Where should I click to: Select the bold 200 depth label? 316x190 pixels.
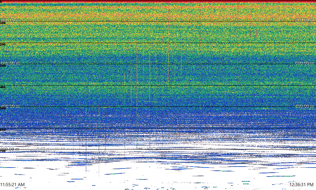[3, 44]
